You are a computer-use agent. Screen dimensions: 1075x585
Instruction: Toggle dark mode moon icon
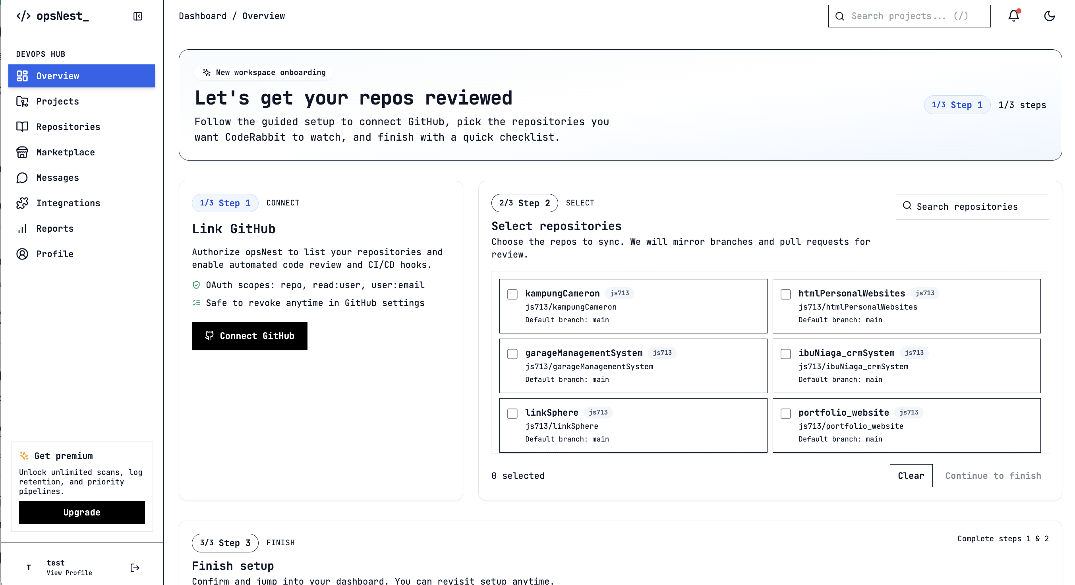tap(1049, 16)
